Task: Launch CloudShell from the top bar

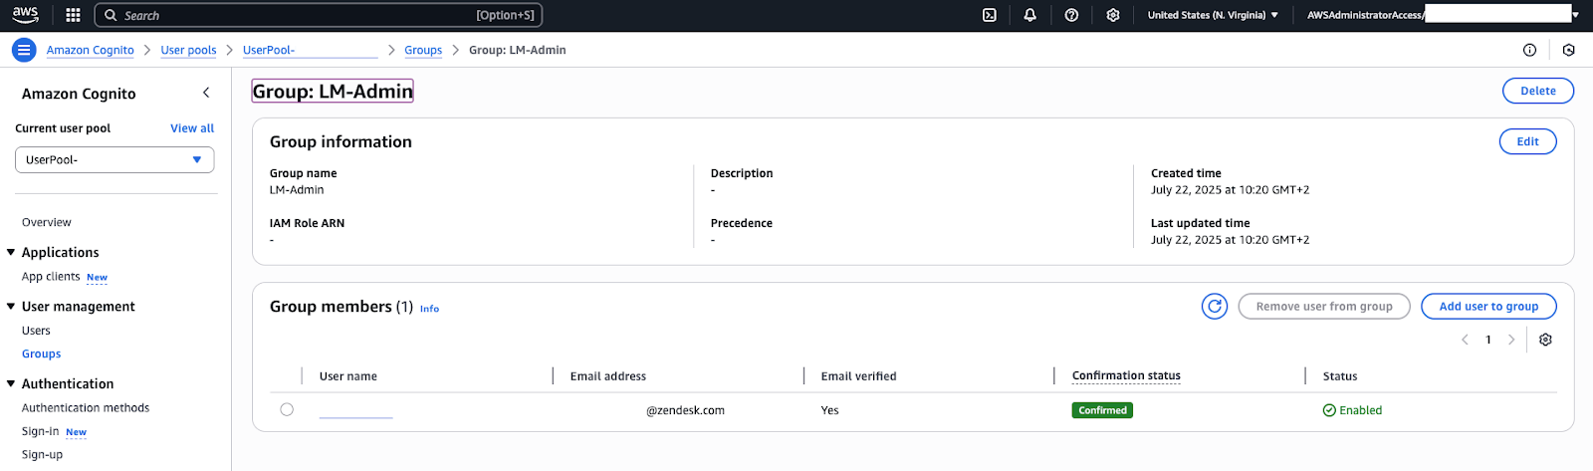Action: pyautogui.click(x=989, y=15)
